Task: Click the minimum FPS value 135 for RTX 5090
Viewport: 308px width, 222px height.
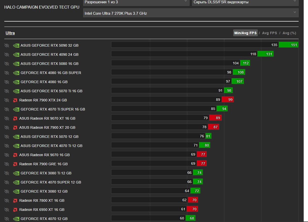Action: coord(274,45)
